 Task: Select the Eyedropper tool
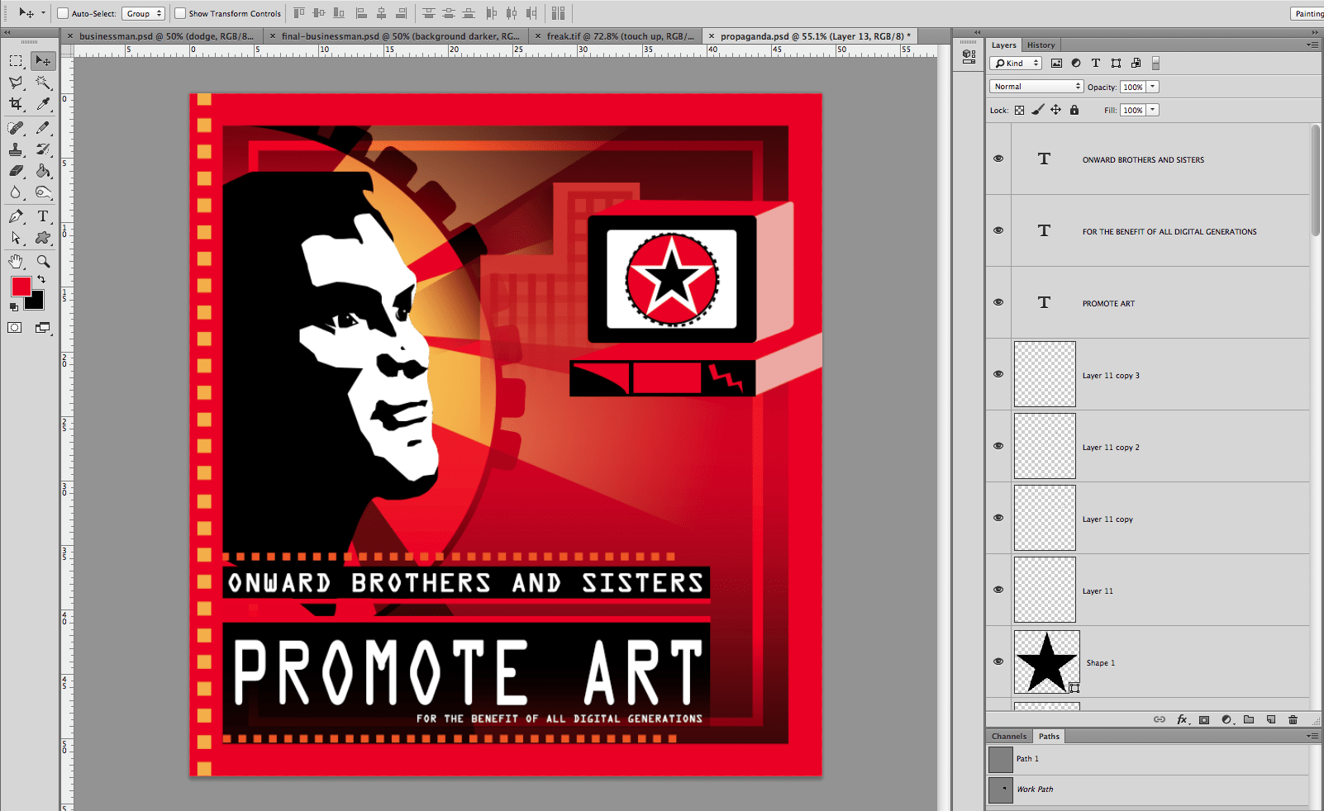(x=43, y=104)
